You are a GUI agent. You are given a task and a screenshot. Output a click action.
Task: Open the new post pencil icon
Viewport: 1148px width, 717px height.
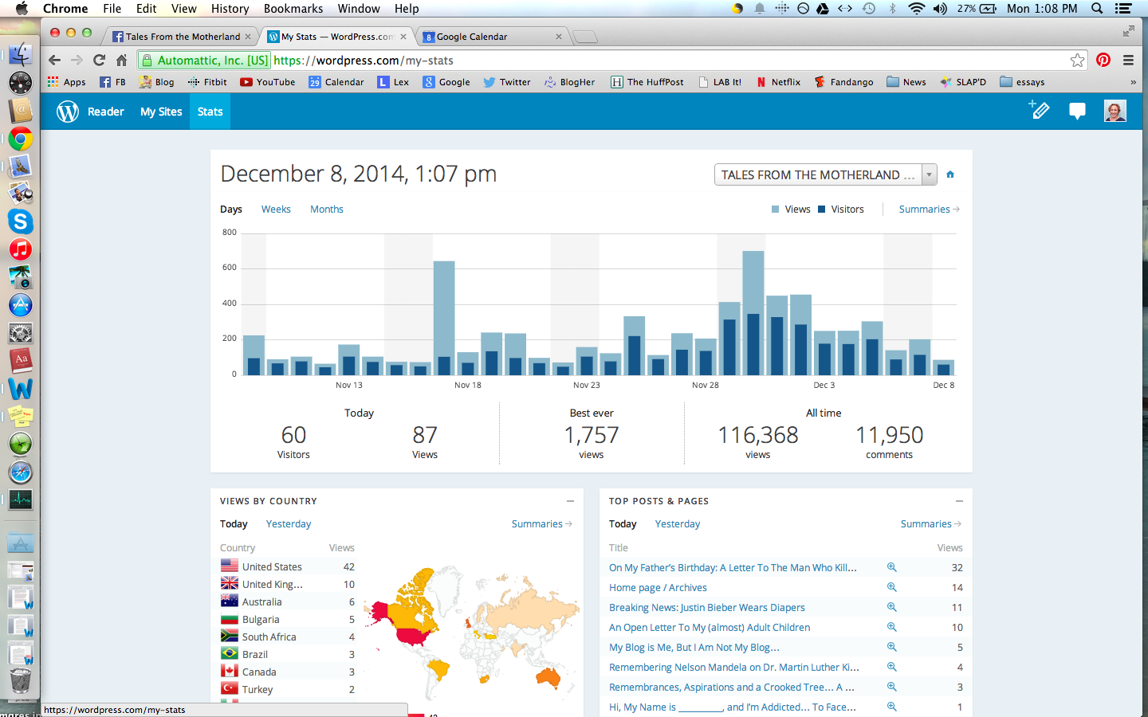pyautogui.click(x=1039, y=111)
